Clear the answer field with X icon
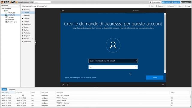The image size is (192, 108). click(x=136, y=67)
